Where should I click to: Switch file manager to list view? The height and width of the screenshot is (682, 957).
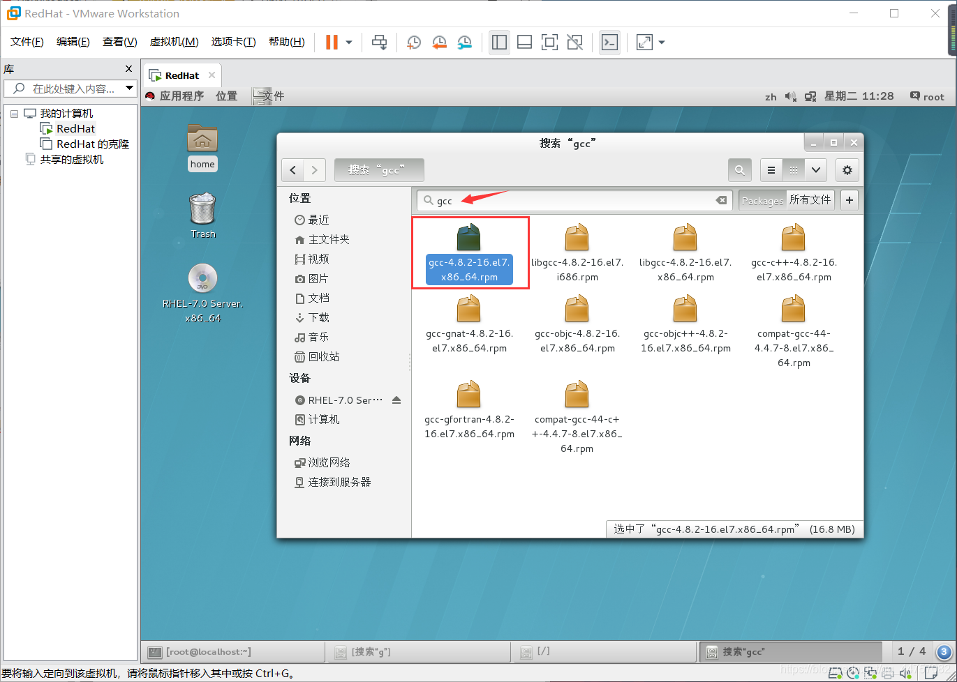coord(771,170)
